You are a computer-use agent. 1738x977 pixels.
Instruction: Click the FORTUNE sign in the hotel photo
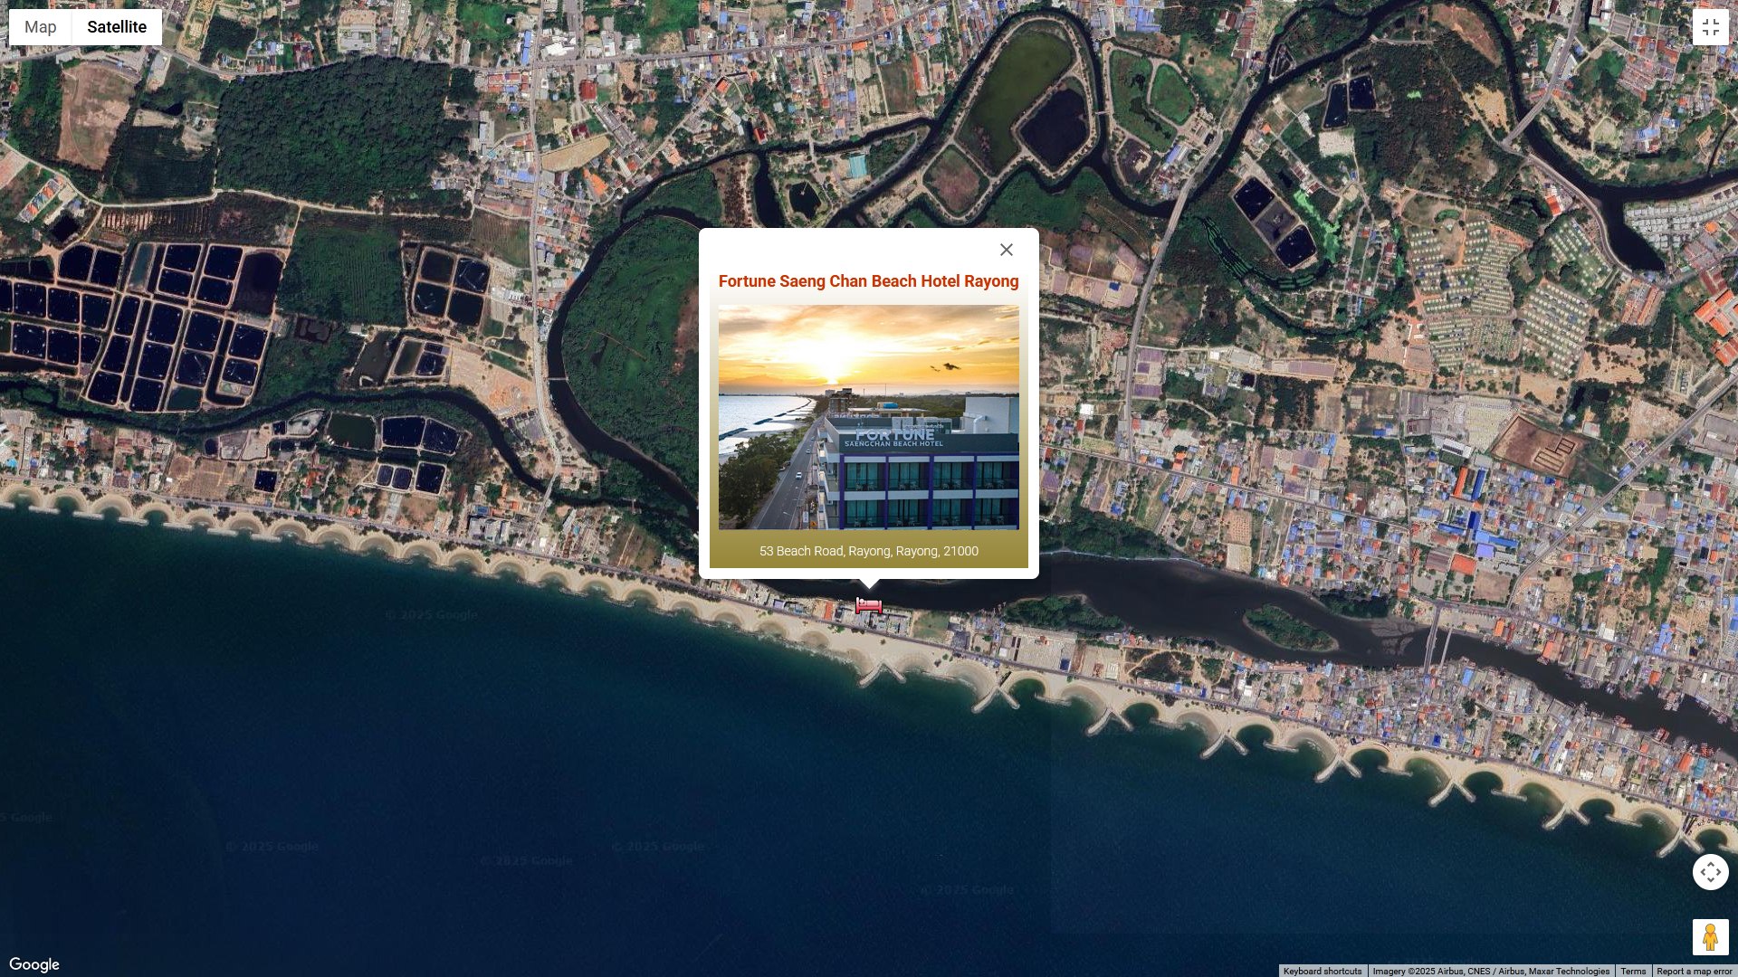point(894,434)
